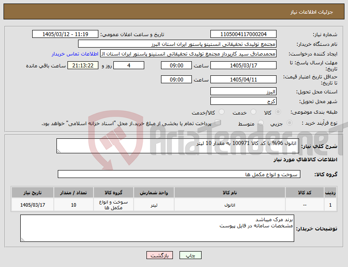Click the price validity date 1405/04/11 field
This screenshot has width=348, height=267.
(x=243, y=79)
